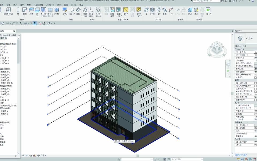This screenshot has height=161, width=257.
Task: Open the quick access toolbar customize arrow
Action: (54, 23)
